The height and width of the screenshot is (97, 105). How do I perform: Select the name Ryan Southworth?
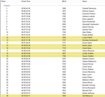(89, 22)
